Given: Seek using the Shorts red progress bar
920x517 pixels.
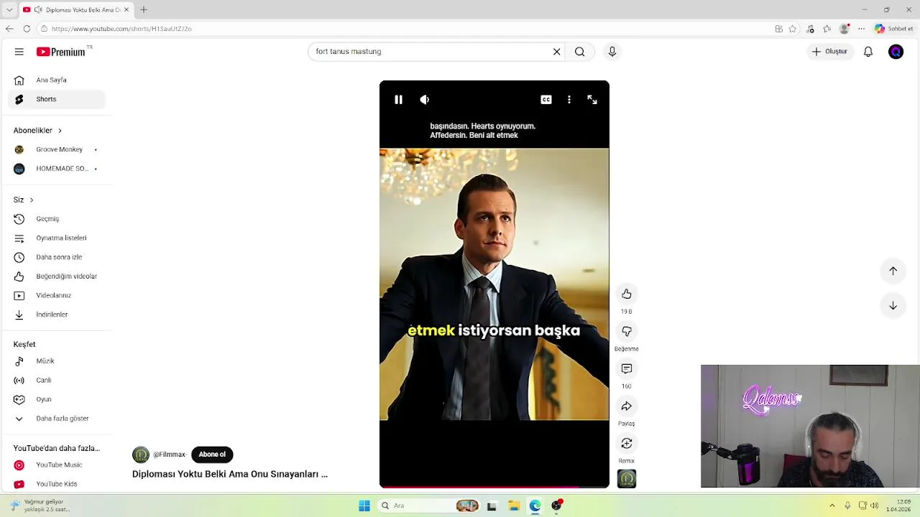Looking at the screenshot, I should click(494, 487).
